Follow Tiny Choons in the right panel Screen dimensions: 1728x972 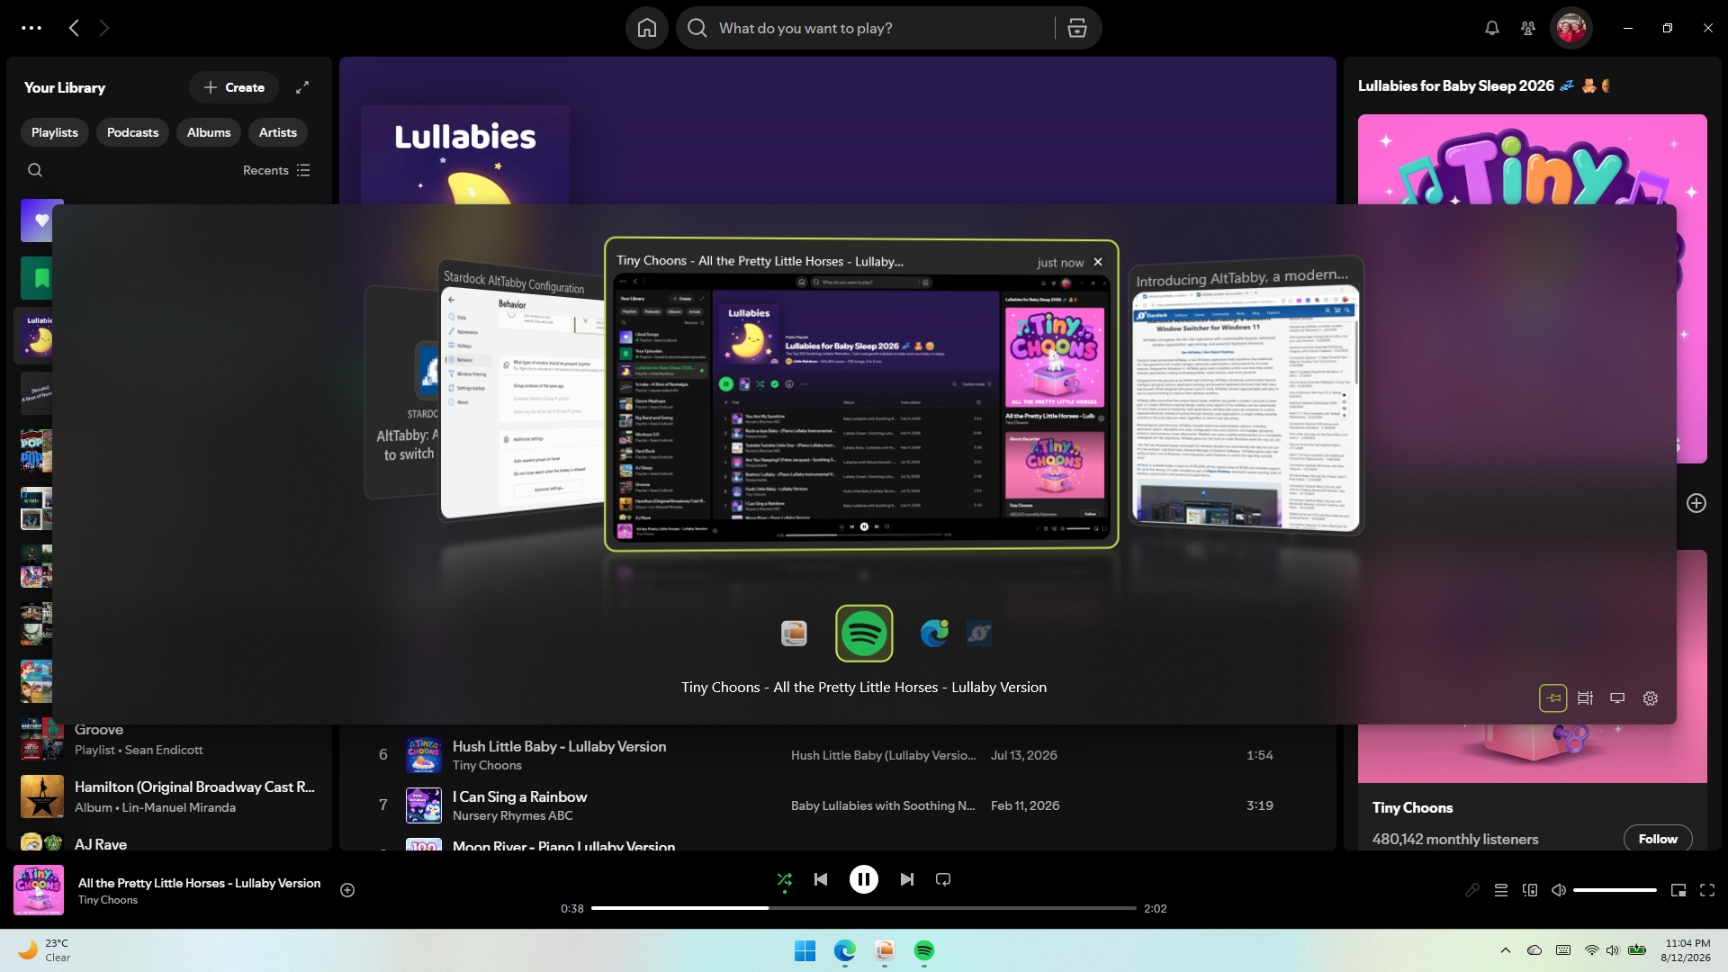(x=1658, y=839)
